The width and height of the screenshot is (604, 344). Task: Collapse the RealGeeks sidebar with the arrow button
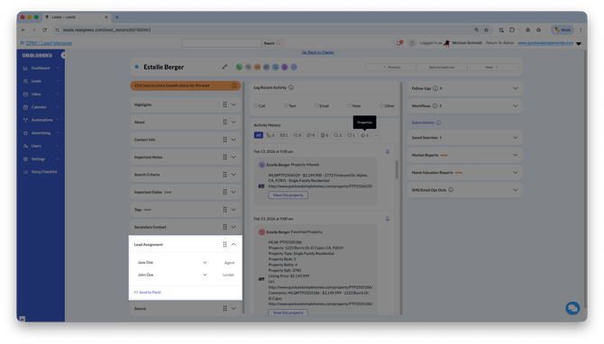tap(64, 56)
